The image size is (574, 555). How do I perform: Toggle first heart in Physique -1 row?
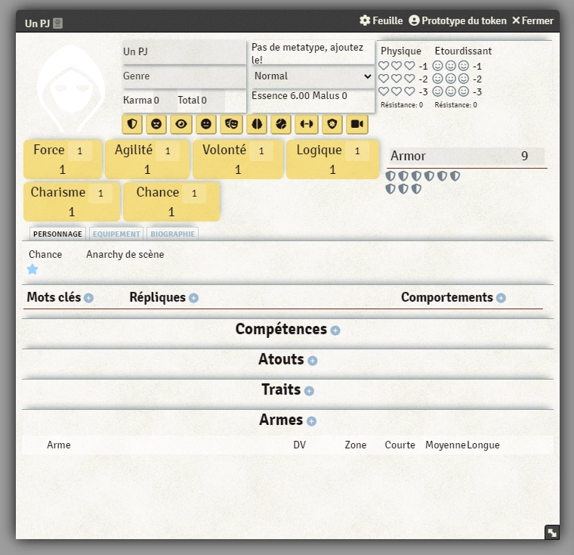pyautogui.click(x=384, y=66)
